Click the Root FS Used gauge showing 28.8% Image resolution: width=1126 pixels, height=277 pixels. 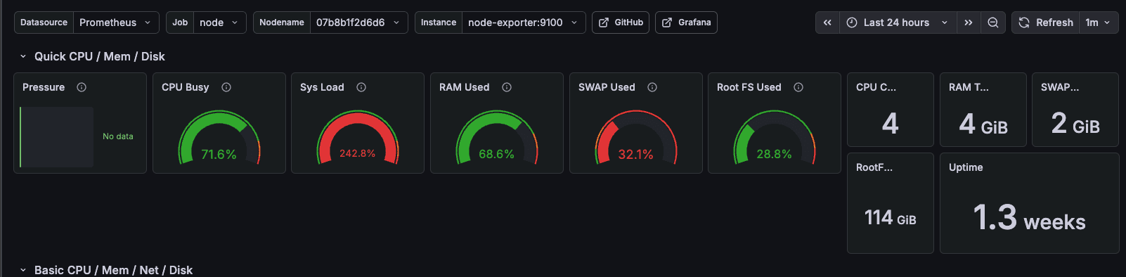point(775,138)
